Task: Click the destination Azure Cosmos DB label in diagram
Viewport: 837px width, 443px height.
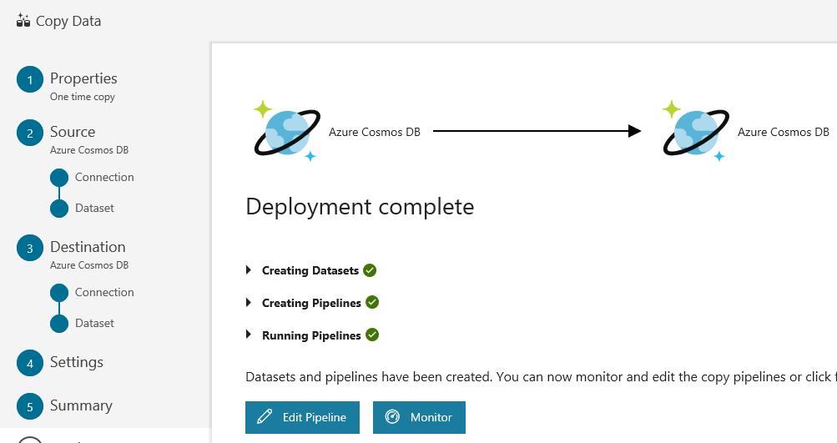Action: pyautogui.click(x=784, y=132)
